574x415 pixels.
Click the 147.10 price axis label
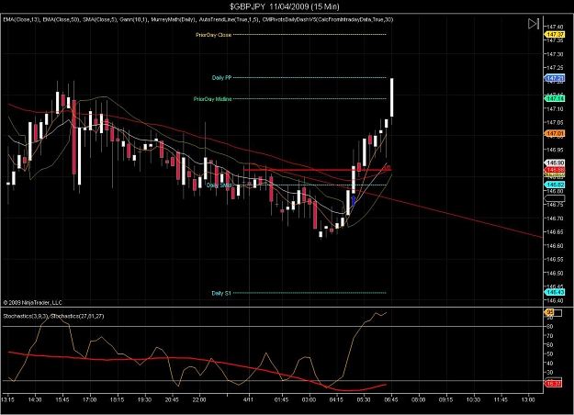click(555, 108)
